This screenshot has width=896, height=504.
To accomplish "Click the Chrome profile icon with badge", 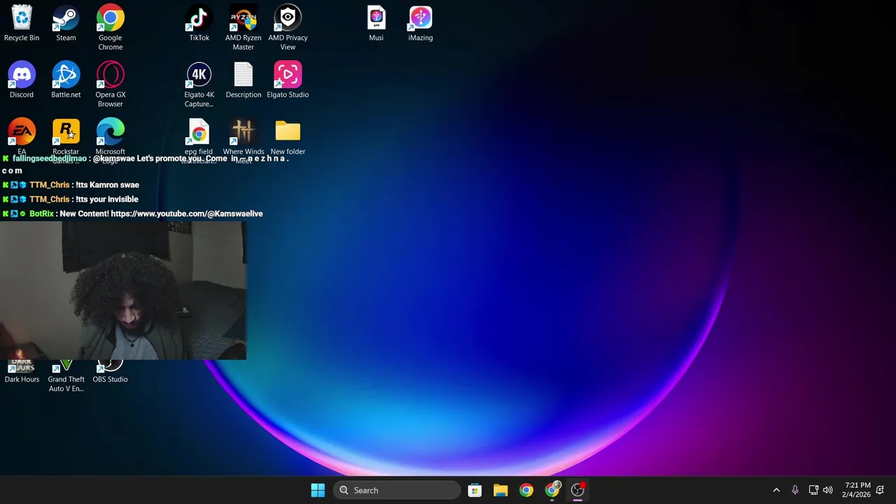I will pos(552,490).
